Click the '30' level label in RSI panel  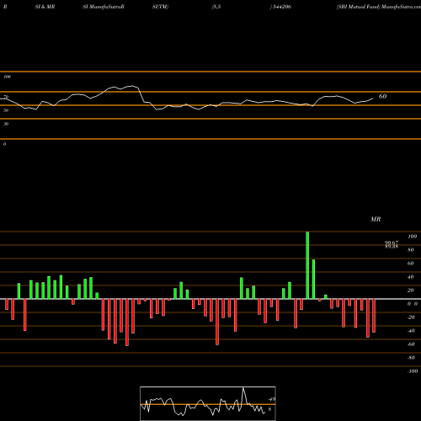[6, 124]
